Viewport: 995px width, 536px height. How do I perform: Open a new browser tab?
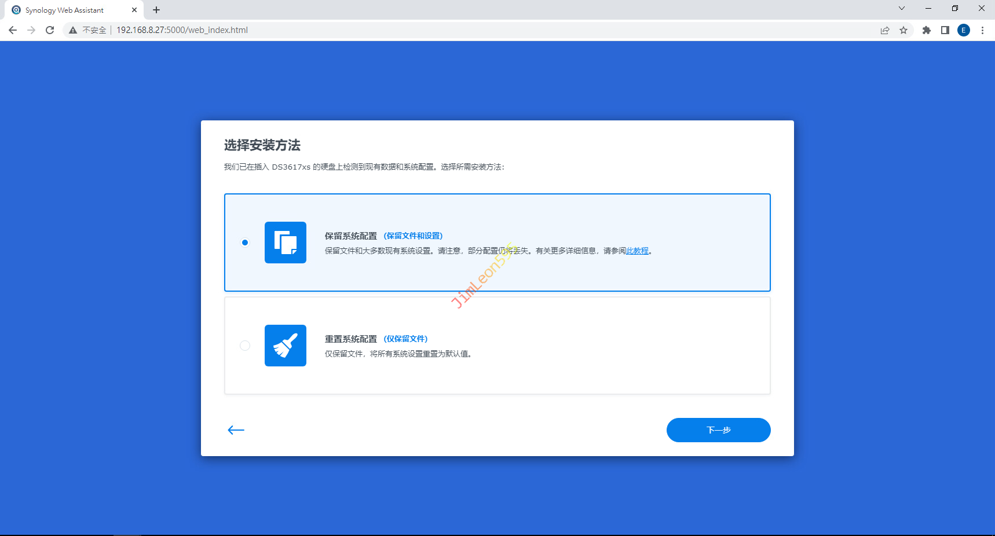[156, 10]
